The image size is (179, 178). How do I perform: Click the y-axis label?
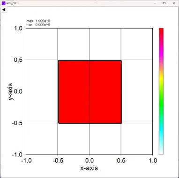click(11, 92)
